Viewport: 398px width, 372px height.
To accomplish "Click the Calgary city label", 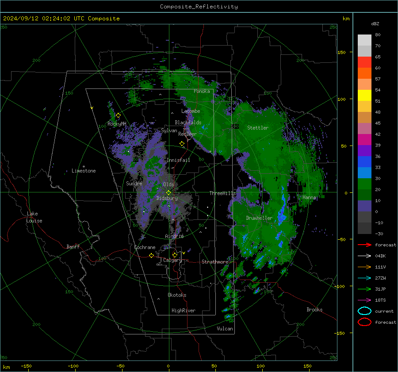I will tap(172, 260).
